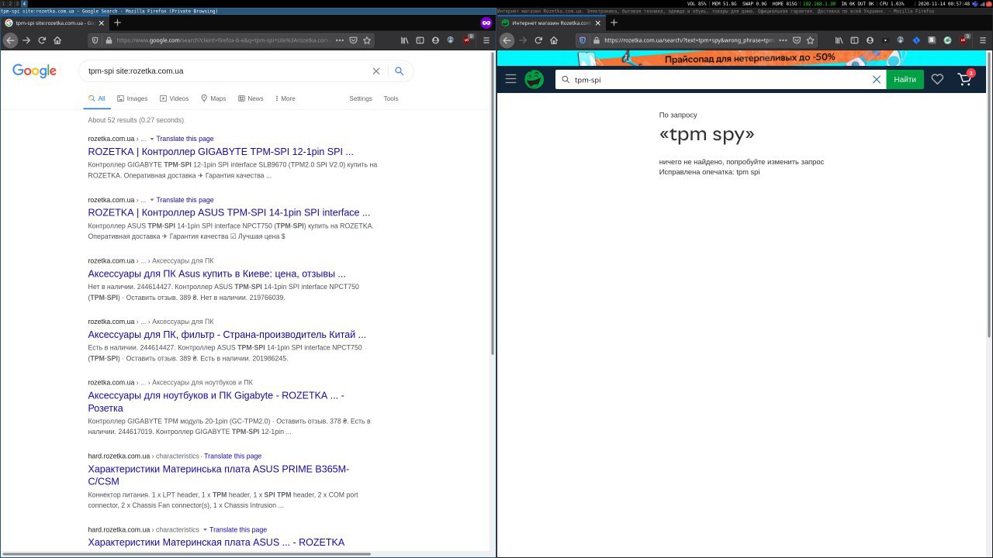Focus the Google search input
993x558 pixels.
click(x=225, y=71)
